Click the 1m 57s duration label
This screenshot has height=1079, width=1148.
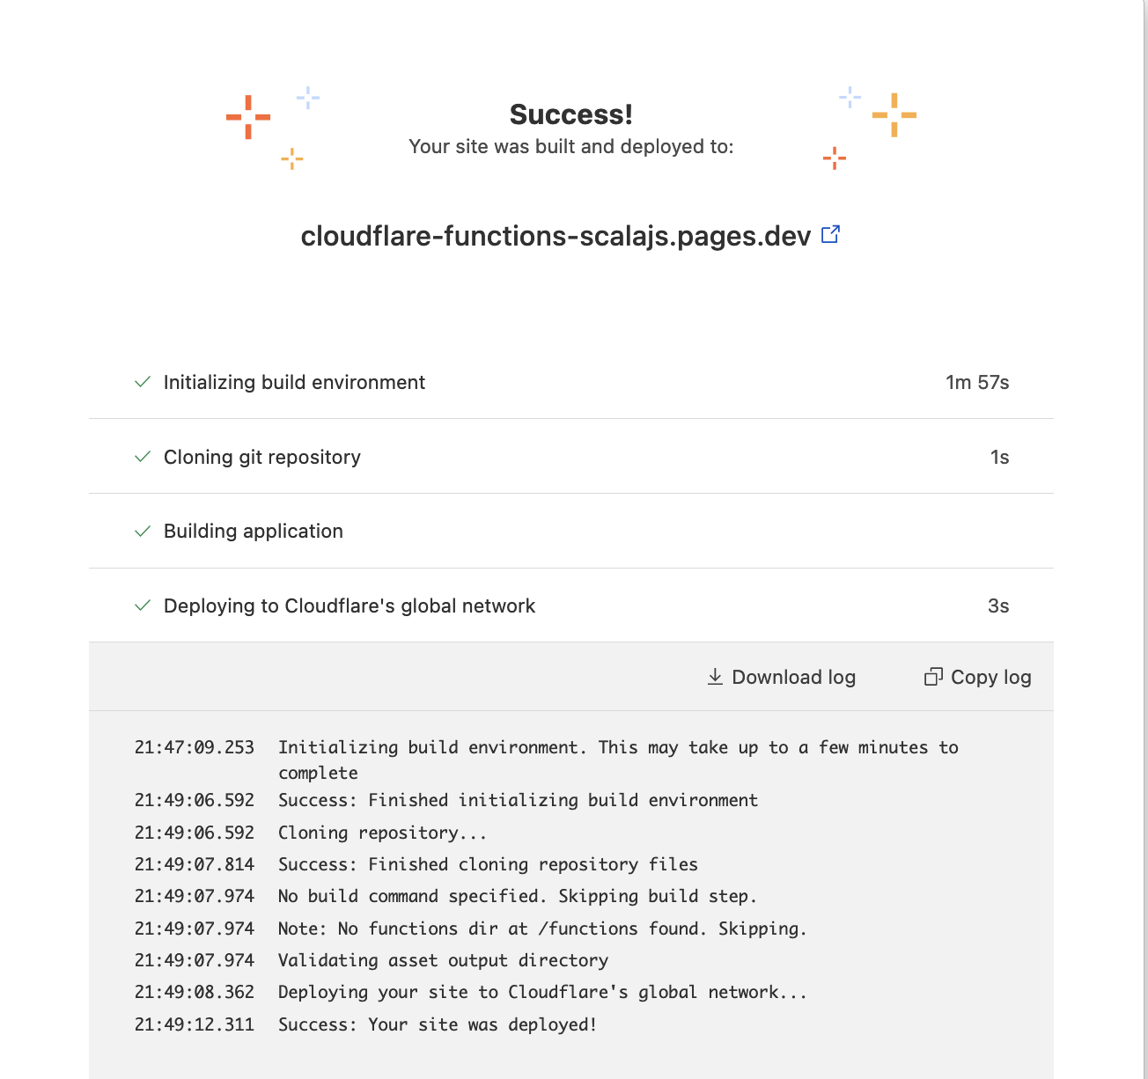pos(977,382)
